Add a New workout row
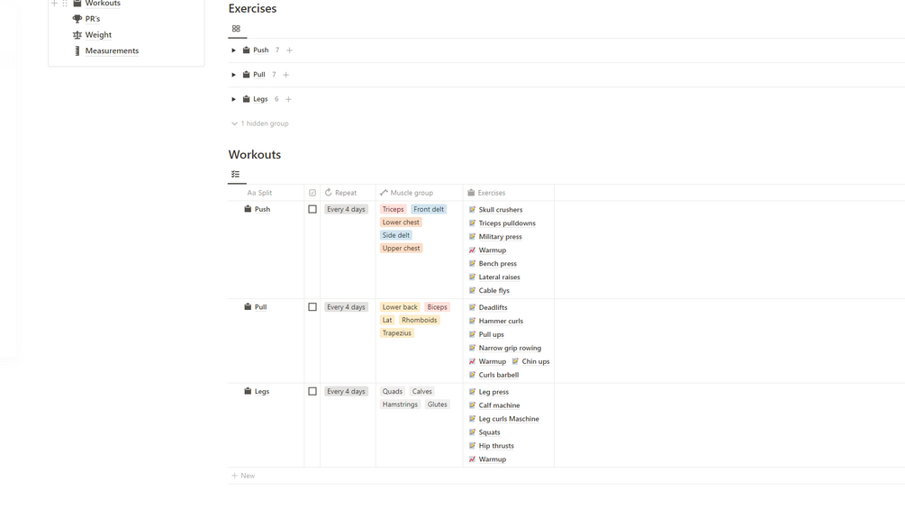Image resolution: width=905 pixels, height=509 pixels. pyautogui.click(x=243, y=476)
